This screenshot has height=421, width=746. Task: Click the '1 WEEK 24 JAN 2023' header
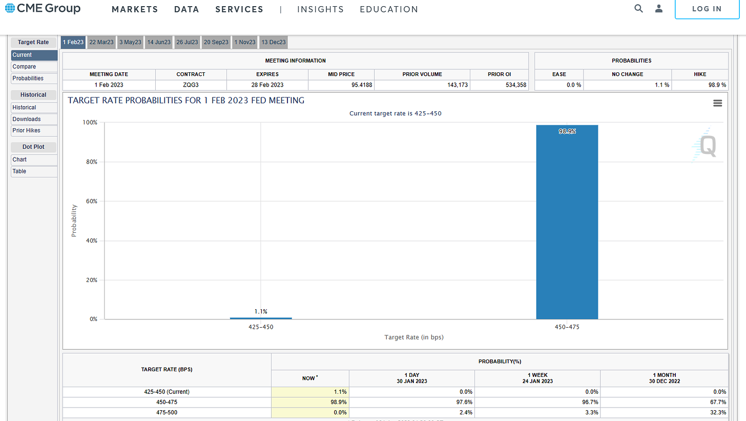tap(537, 378)
